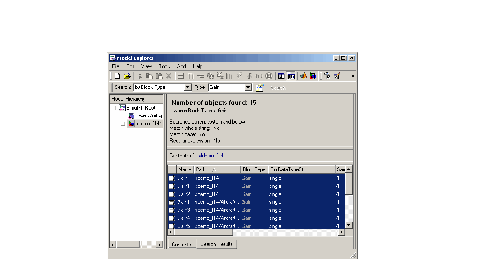Click the Open folder toolbar icon

[127, 76]
